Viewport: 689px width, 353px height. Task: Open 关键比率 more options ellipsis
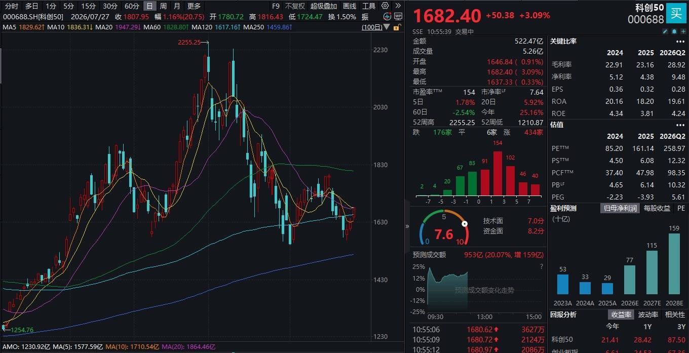(680, 42)
